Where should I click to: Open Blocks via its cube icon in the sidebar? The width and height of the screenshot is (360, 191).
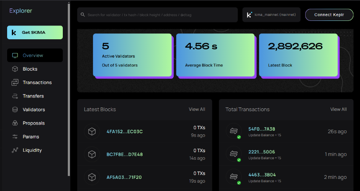tap(15, 69)
